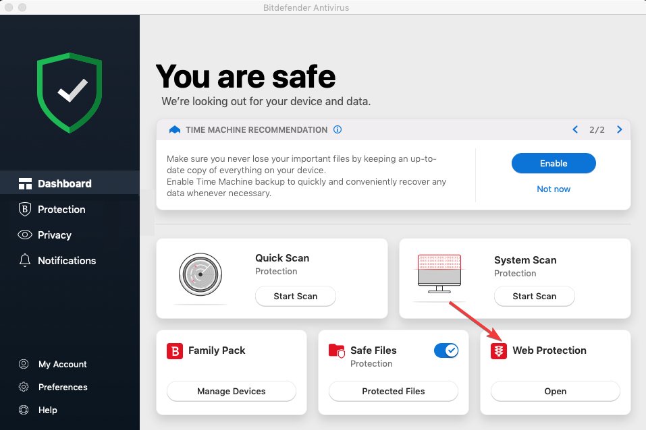Click the 'System Scan' title
The image size is (646, 430).
click(525, 260)
